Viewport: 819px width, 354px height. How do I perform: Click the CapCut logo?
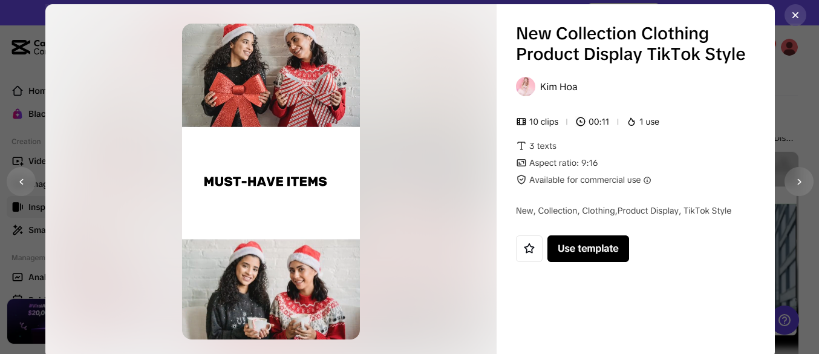[21, 47]
